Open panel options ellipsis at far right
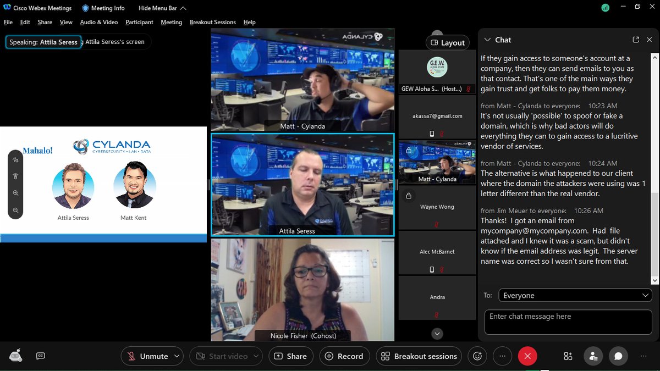 (x=643, y=356)
